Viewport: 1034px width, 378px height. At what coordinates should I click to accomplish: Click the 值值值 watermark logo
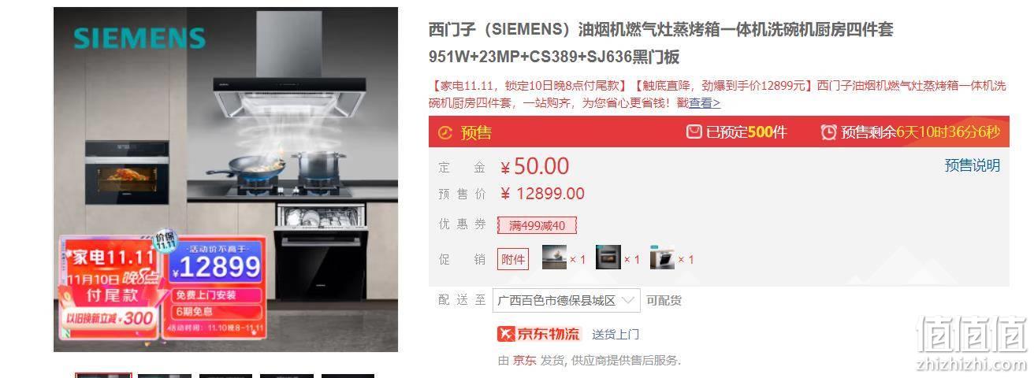point(971,336)
